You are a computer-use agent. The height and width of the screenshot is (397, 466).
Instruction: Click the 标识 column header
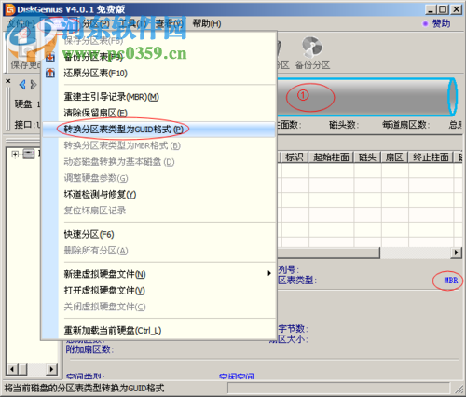tap(295, 157)
